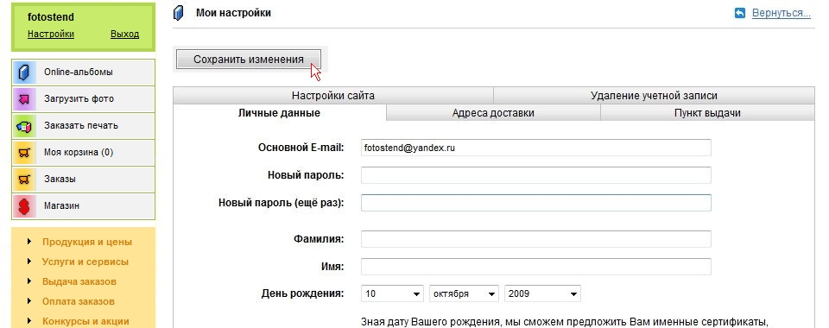
Task: Open the birthday year dropdown 2009
Action: 542,293
